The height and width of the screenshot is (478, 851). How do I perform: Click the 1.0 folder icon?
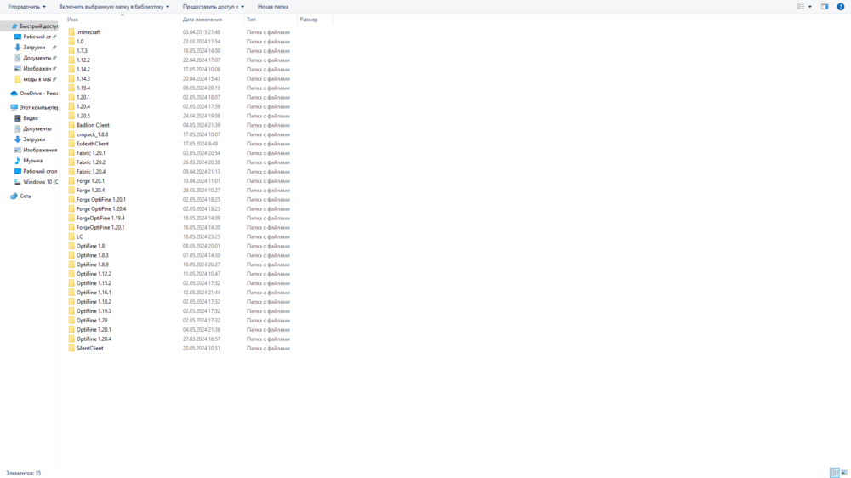(71, 41)
